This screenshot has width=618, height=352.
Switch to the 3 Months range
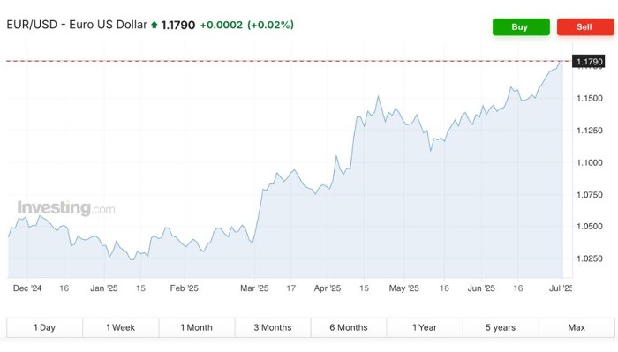tap(273, 327)
